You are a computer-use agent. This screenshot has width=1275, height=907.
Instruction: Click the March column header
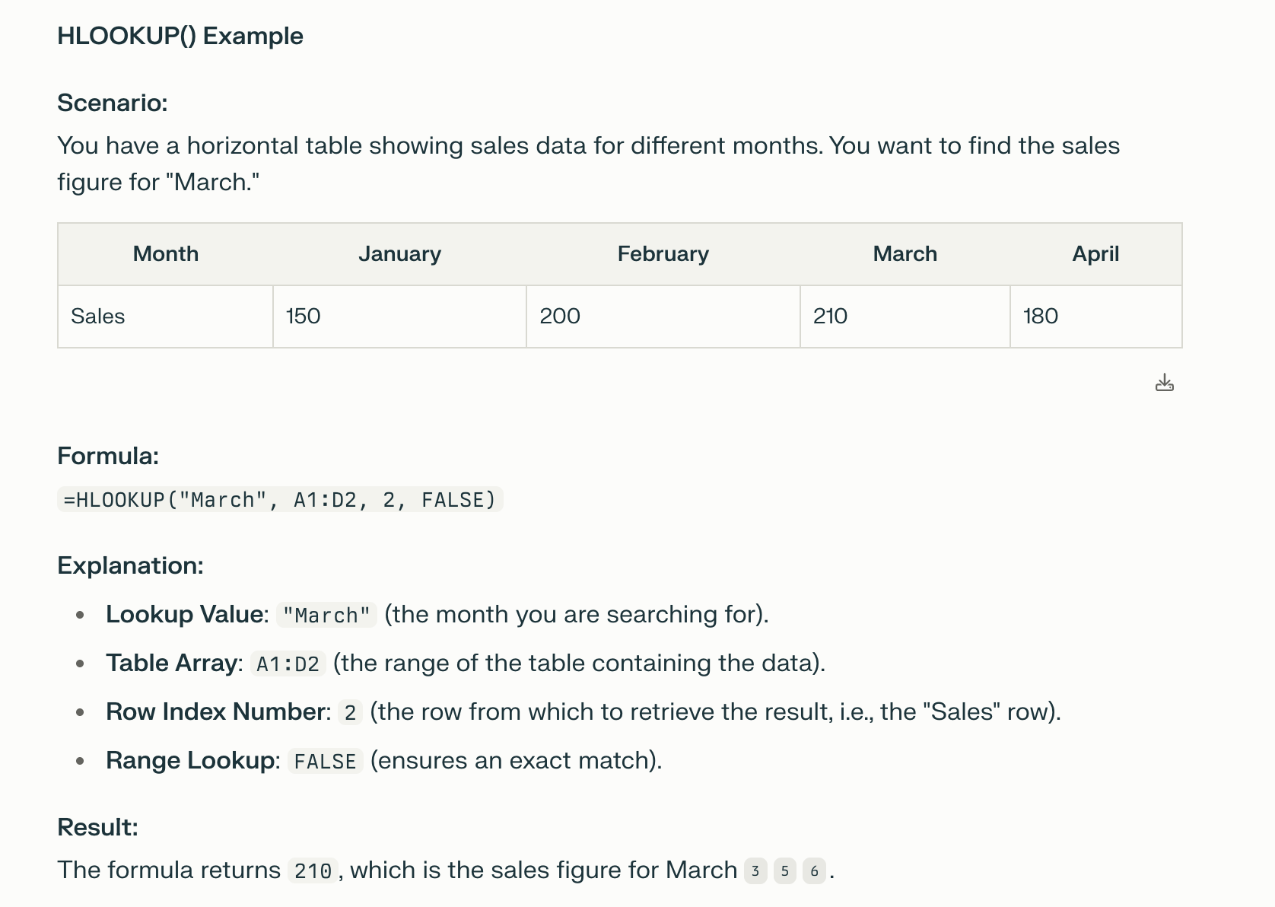pos(905,254)
